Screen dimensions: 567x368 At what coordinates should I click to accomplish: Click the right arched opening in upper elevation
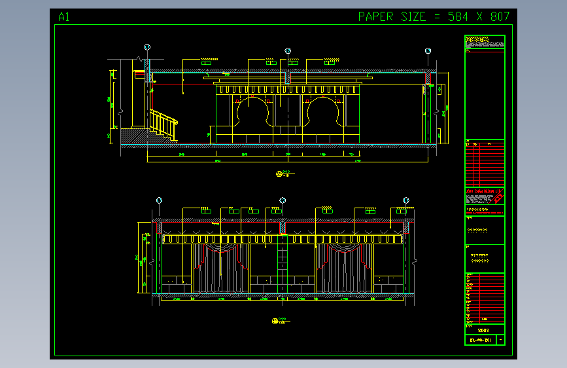[323, 111]
